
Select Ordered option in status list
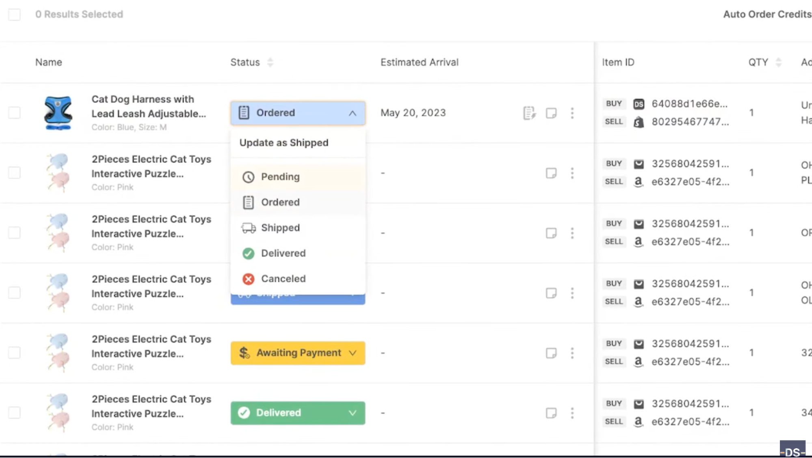tap(298, 202)
